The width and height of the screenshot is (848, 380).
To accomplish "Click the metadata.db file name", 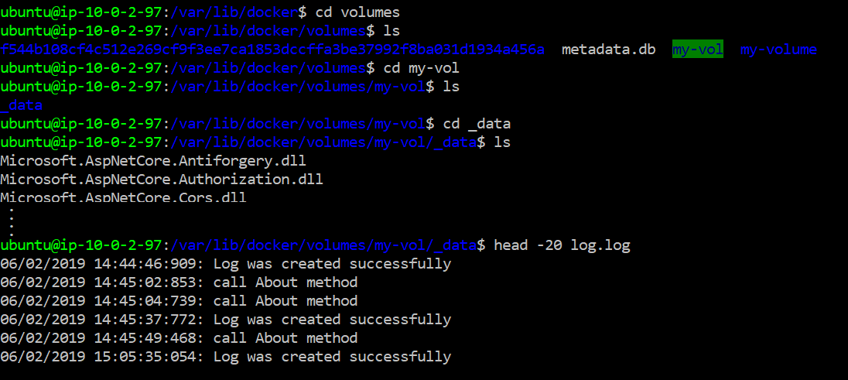I will coord(608,50).
